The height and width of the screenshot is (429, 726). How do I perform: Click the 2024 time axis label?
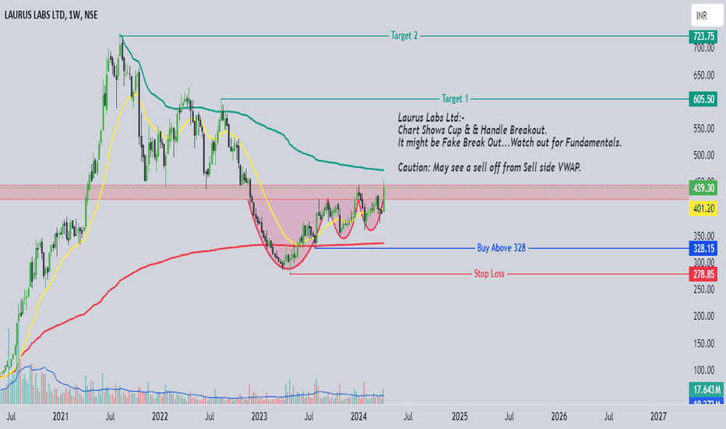(359, 417)
